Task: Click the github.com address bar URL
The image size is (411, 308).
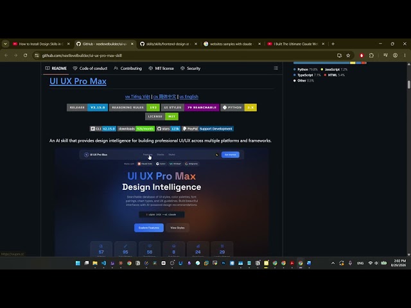Action: [x=82, y=56]
